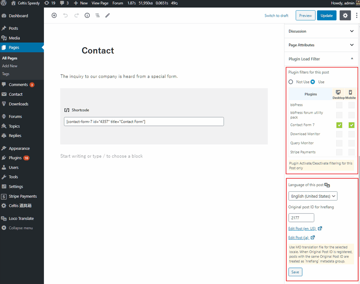360x284 pixels.
Task: Open block navigation list icon
Action: 97,15
